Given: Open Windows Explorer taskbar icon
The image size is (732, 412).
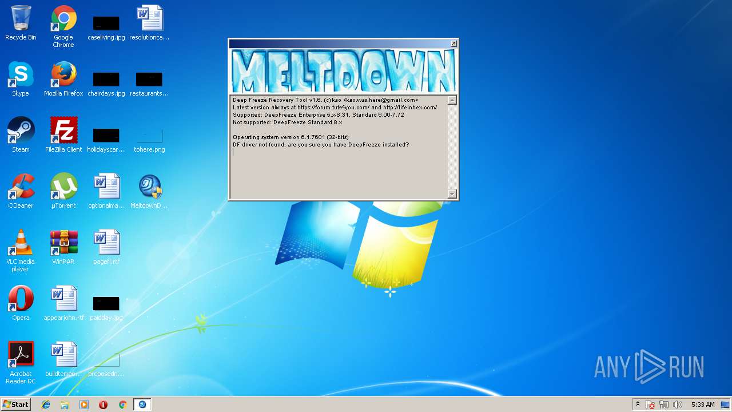Looking at the screenshot, I should pos(65,405).
